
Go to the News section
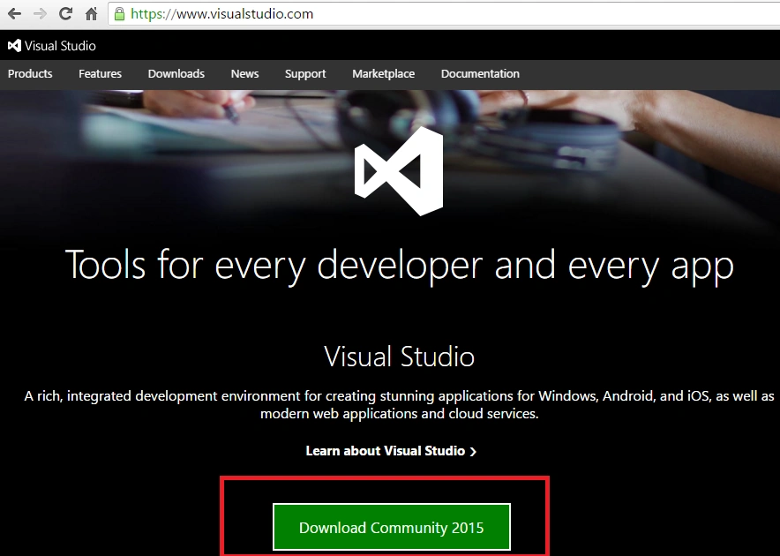coord(244,73)
